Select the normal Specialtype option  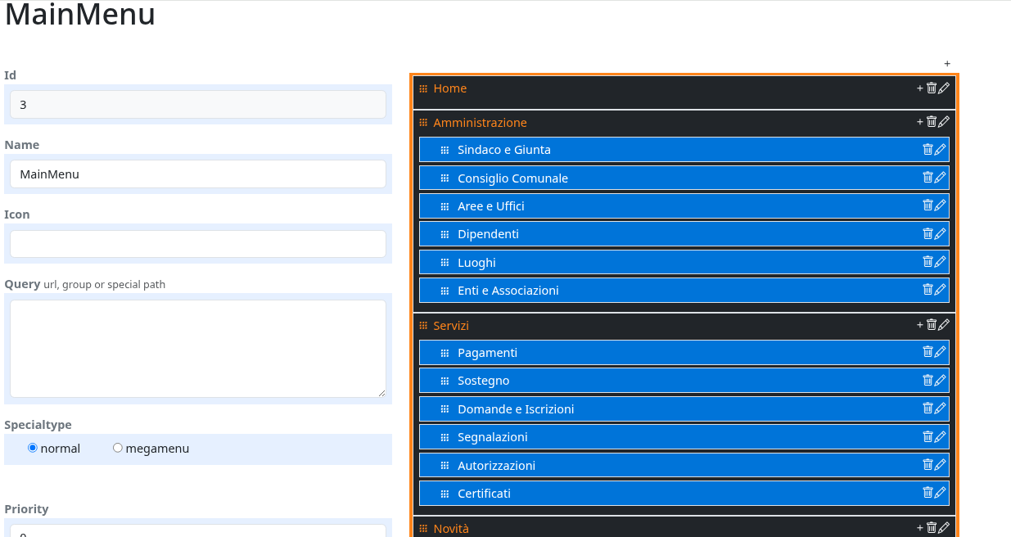(33, 448)
